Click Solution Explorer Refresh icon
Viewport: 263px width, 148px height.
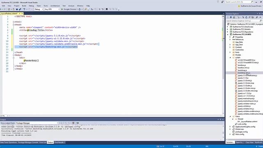tap(247, 17)
